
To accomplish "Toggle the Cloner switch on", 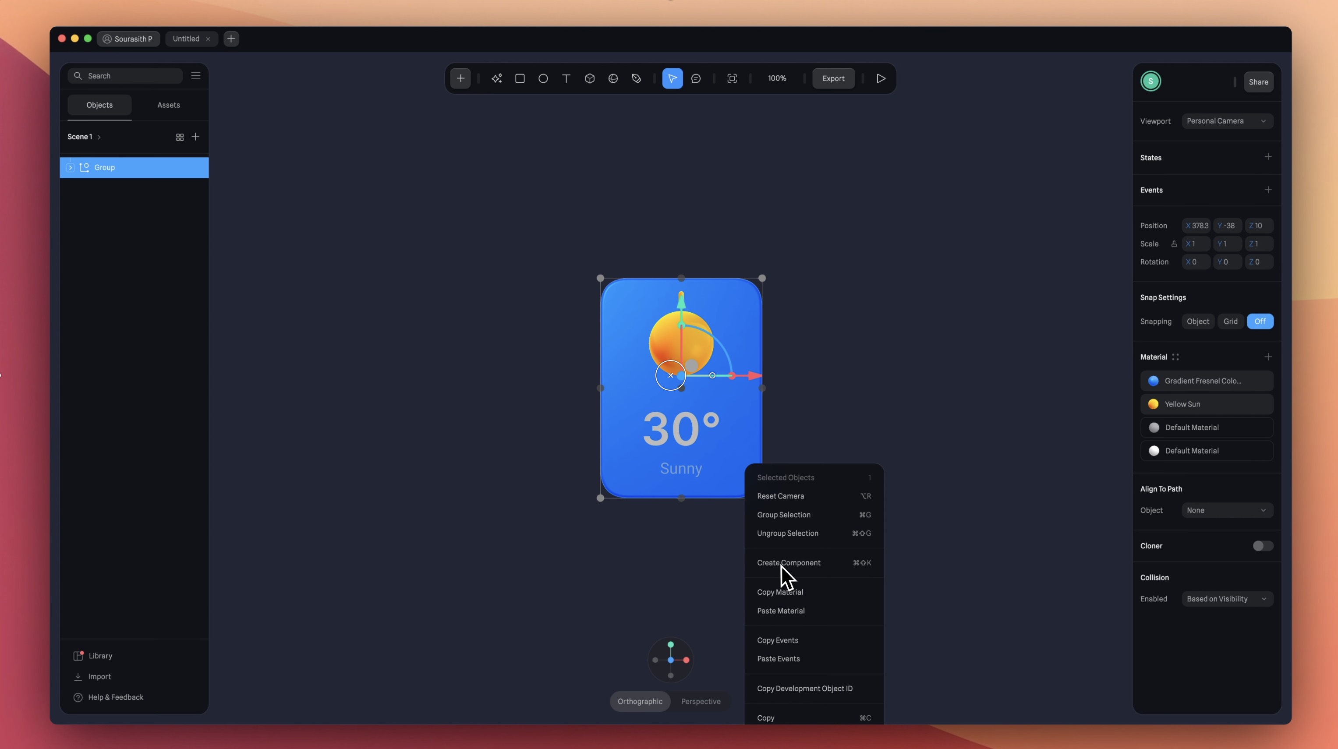I will point(1262,546).
